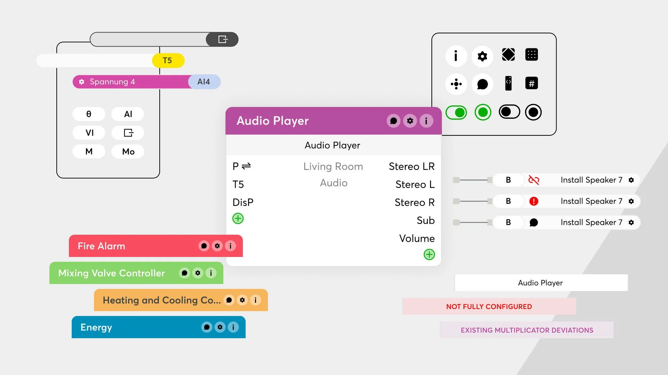Open settings gear on Audio Player header
The height and width of the screenshot is (375, 668).
410,121
